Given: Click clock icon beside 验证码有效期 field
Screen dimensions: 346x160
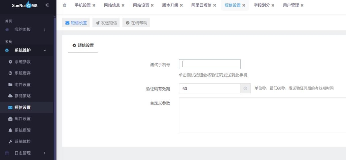Looking at the screenshot, I should (x=245, y=89).
